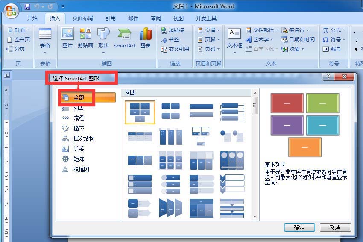The image size is (363, 242).
Task: Insert a chart (图表)
Action: coord(145,38)
